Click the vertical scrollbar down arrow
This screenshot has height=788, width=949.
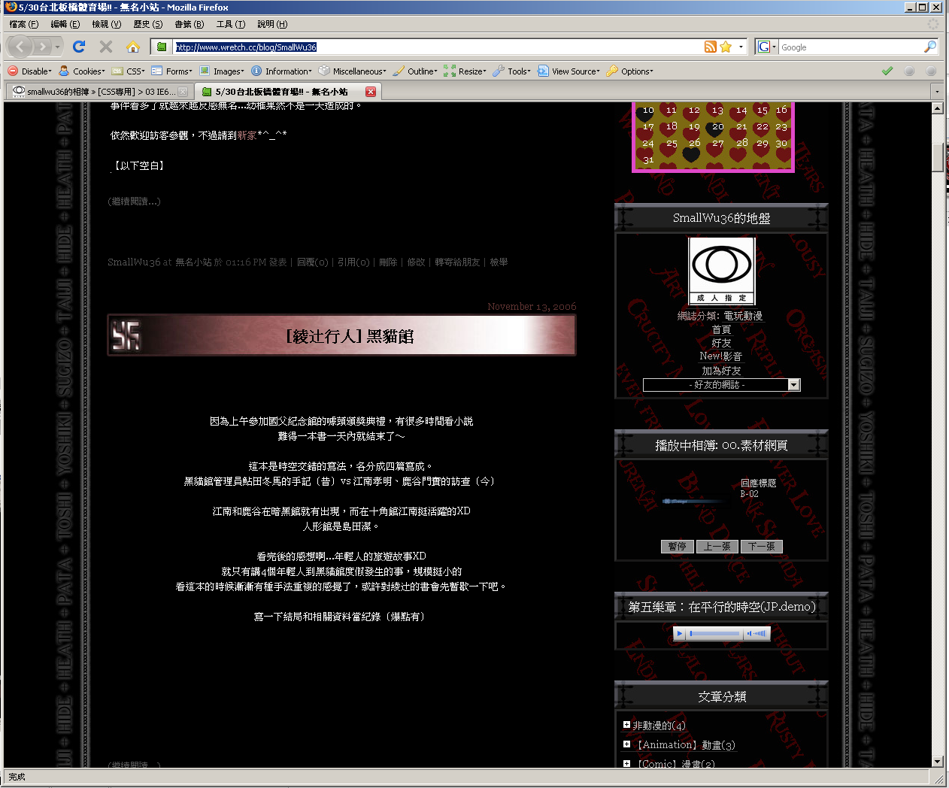(937, 761)
